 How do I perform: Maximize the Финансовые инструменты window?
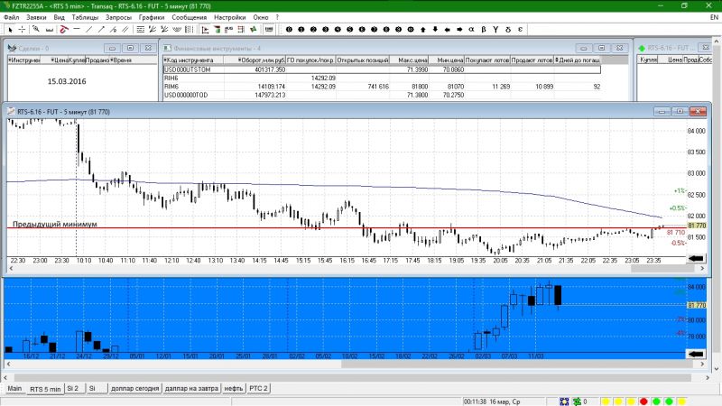coord(601,48)
